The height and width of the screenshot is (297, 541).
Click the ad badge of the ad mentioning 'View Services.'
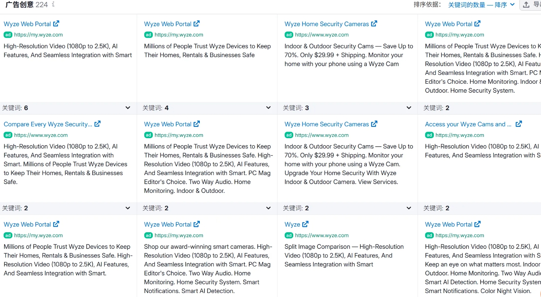click(289, 135)
